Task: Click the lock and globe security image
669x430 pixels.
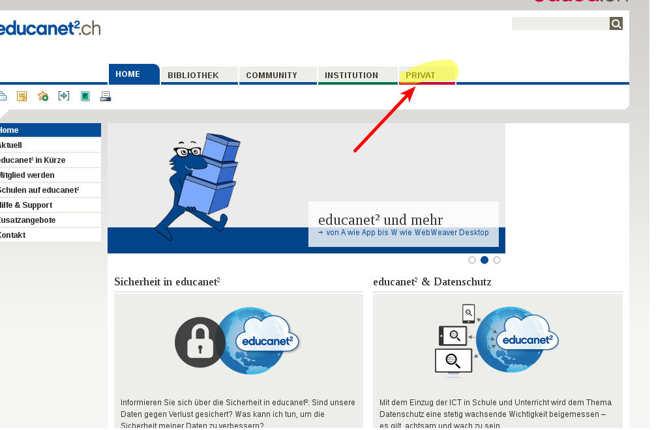Action: coord(238,341)
